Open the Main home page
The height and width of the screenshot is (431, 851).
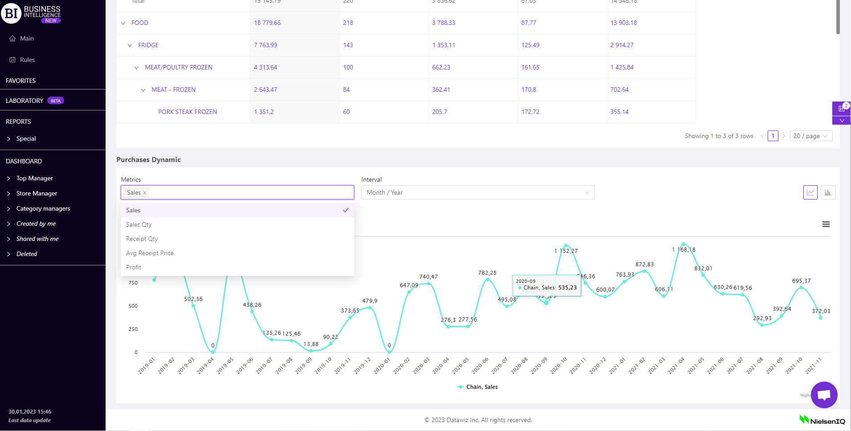[x=27, y=39]
